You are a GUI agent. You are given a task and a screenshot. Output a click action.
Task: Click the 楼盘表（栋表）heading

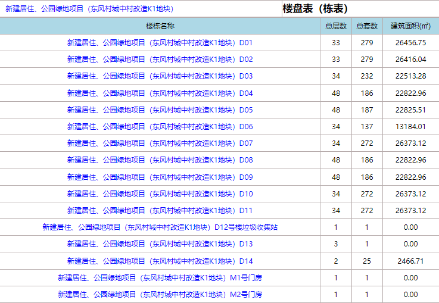click(x=315, y=9)
